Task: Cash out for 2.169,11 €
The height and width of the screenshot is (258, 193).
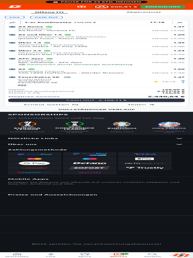Action: click(x=96, y=100)
